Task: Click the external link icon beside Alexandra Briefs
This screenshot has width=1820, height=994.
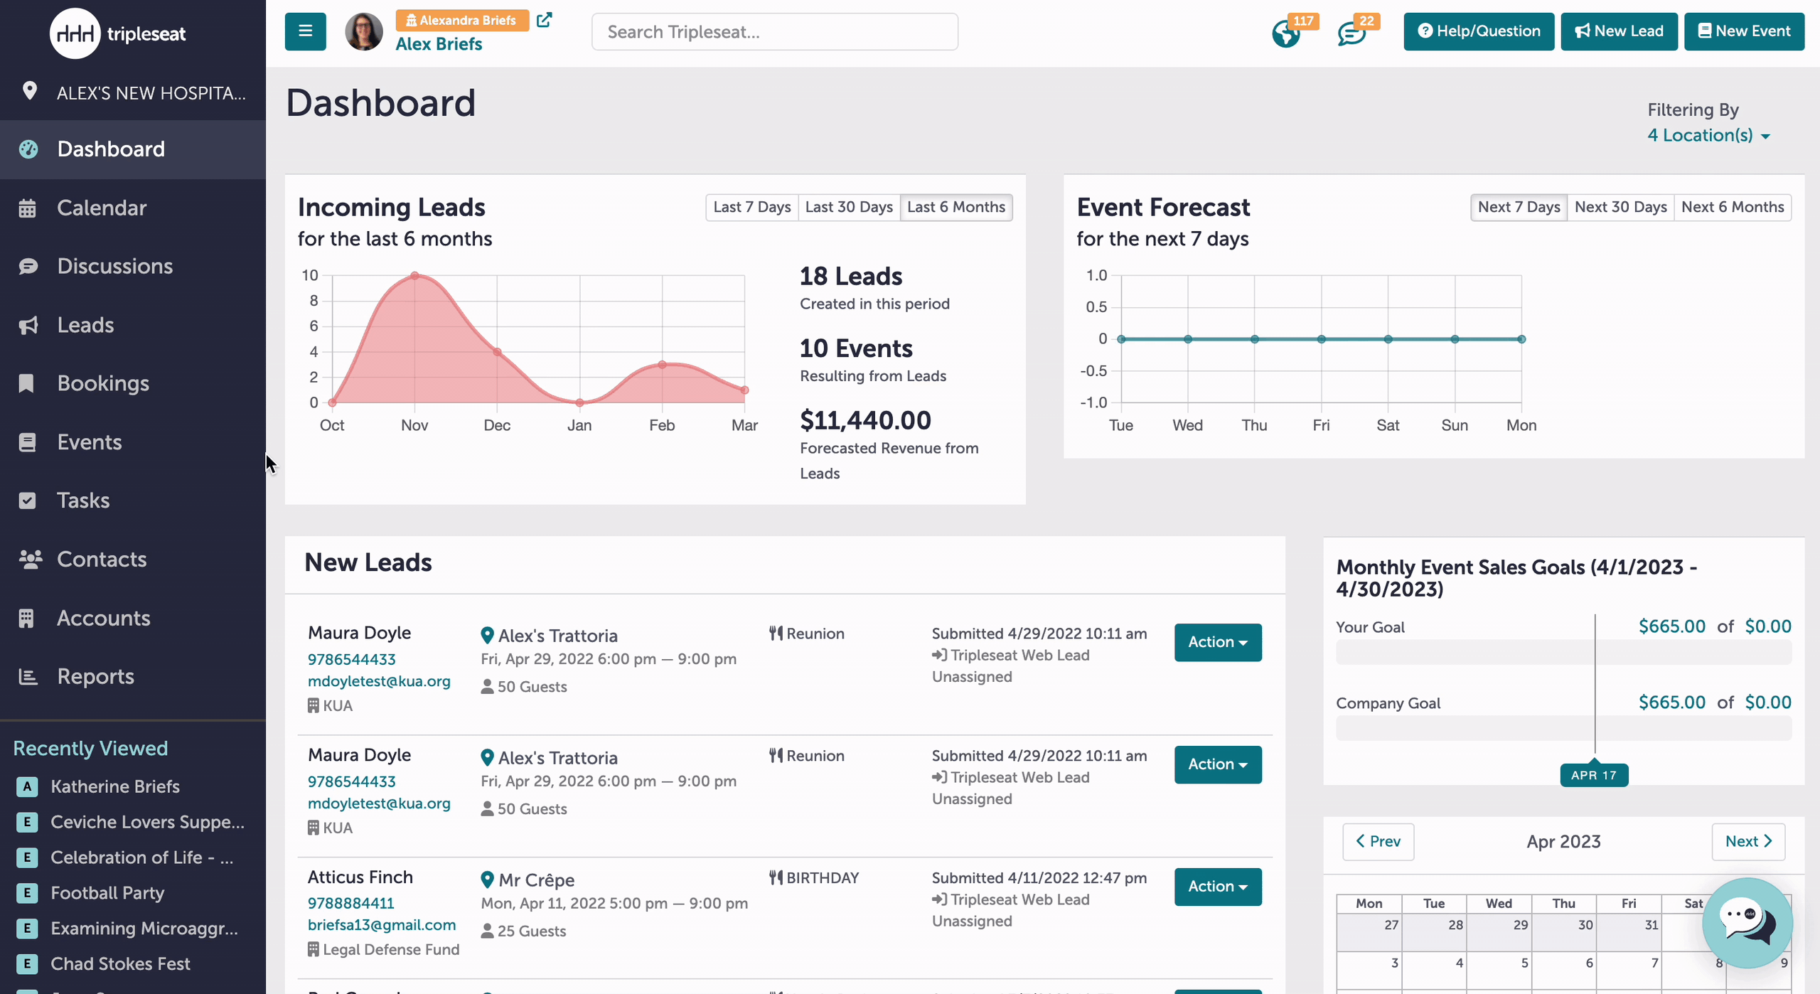Action: coord(544,20)
